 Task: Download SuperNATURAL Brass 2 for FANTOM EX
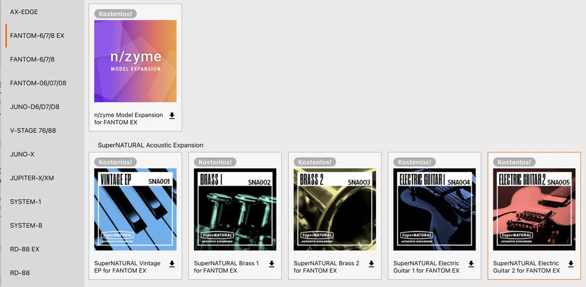371,264
